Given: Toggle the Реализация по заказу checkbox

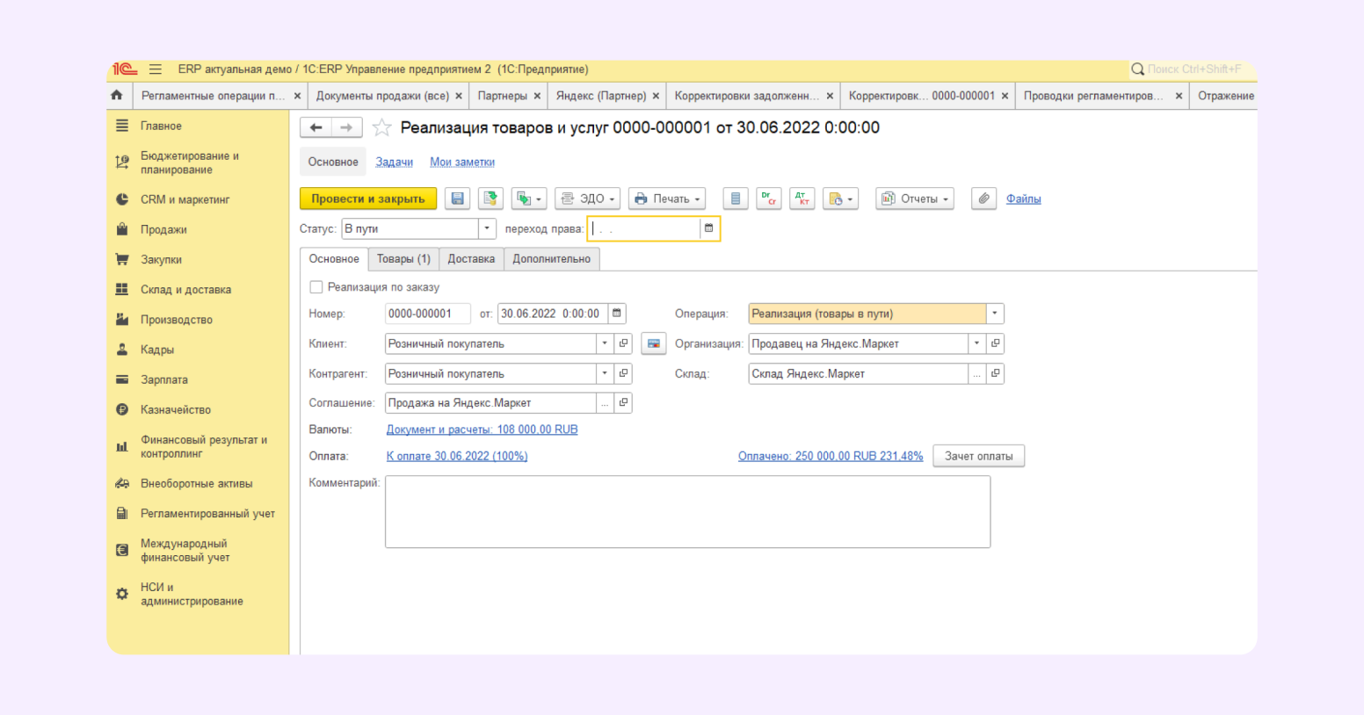Looking at the screenshot, I should [x=316, y=287].
